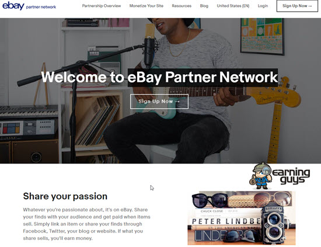Click the arrow on hero Sign Up Now
Screen dimensions: 321x247
point(177,102)
